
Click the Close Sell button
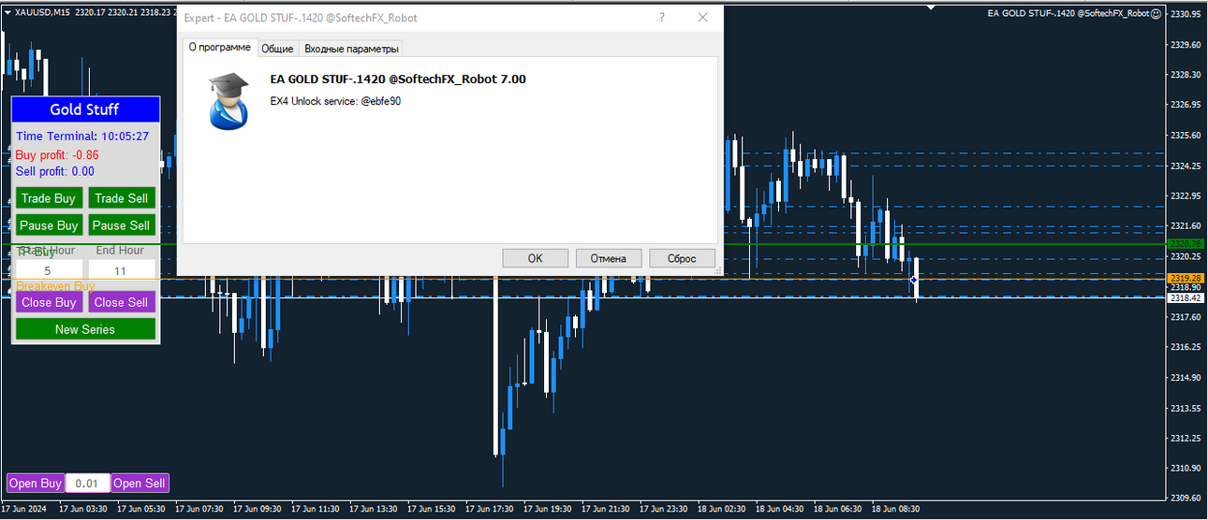[x=122, y=302]
